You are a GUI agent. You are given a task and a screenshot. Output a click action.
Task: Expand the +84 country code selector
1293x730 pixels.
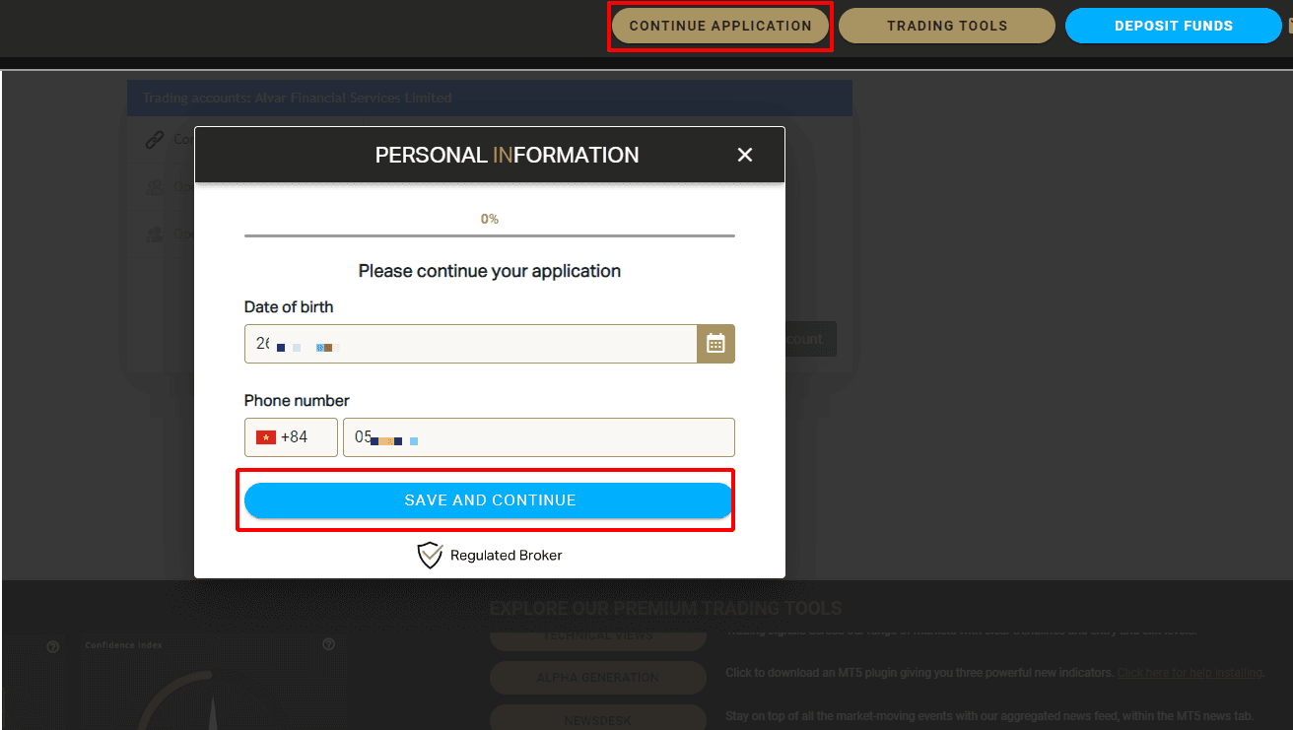pos(291,437)
